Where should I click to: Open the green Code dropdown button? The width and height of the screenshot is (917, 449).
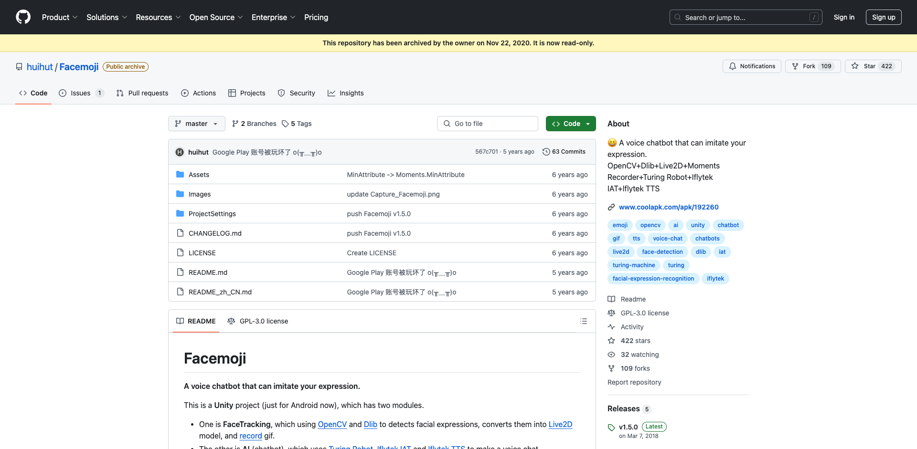pyautogui.click(x=571, y=124)
